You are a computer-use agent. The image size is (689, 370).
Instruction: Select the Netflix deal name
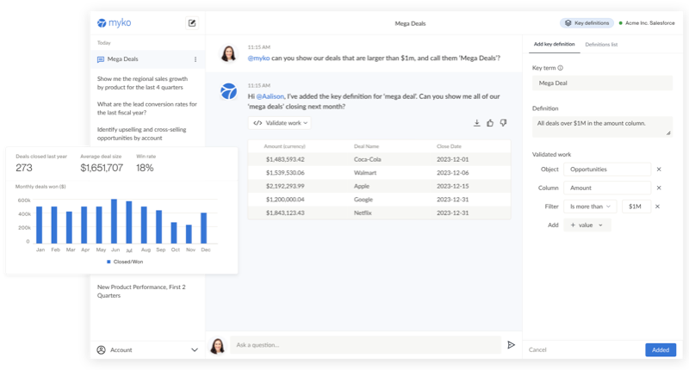pos(363,213)
